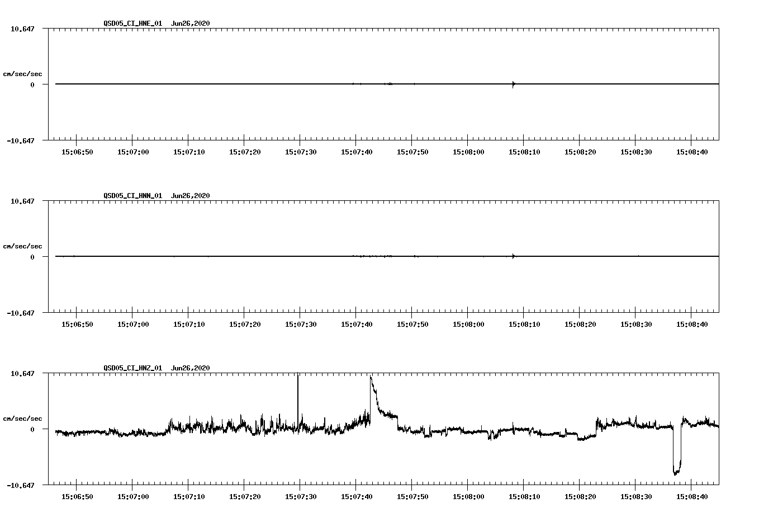This screenshot has width=759, height=517.
Task: Click the 15:07:30 time label under HNE plot
Action: pos(301,152)
